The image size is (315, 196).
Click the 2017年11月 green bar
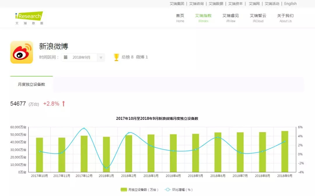62,155
